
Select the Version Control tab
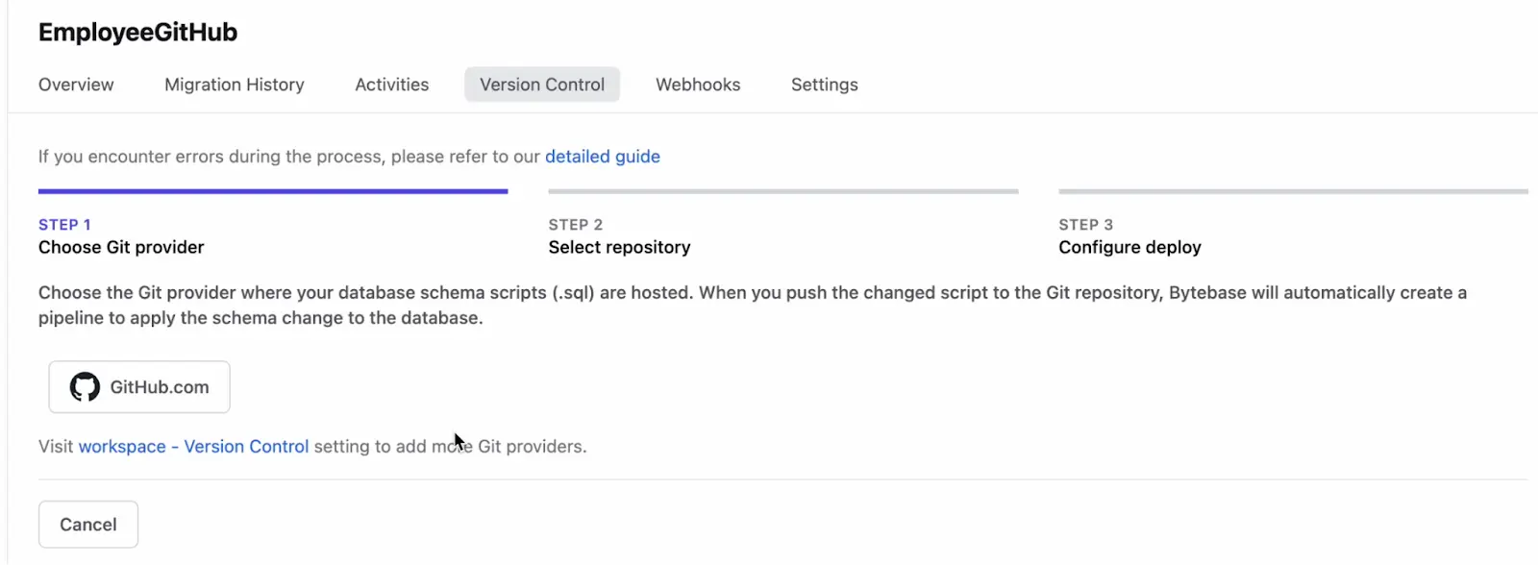coord(542,85)
